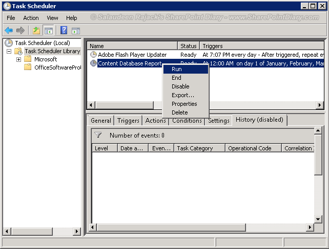
Task: Click Ready status of Adobe Flash task
Action: (188, 55)
